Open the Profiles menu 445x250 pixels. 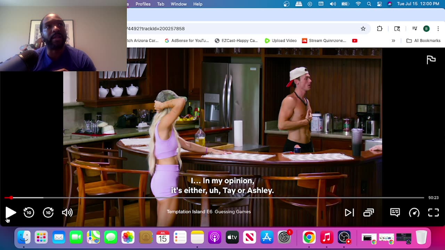coord(143,4)
